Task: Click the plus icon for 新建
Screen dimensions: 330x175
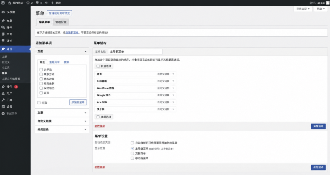Action: [52, 3]
